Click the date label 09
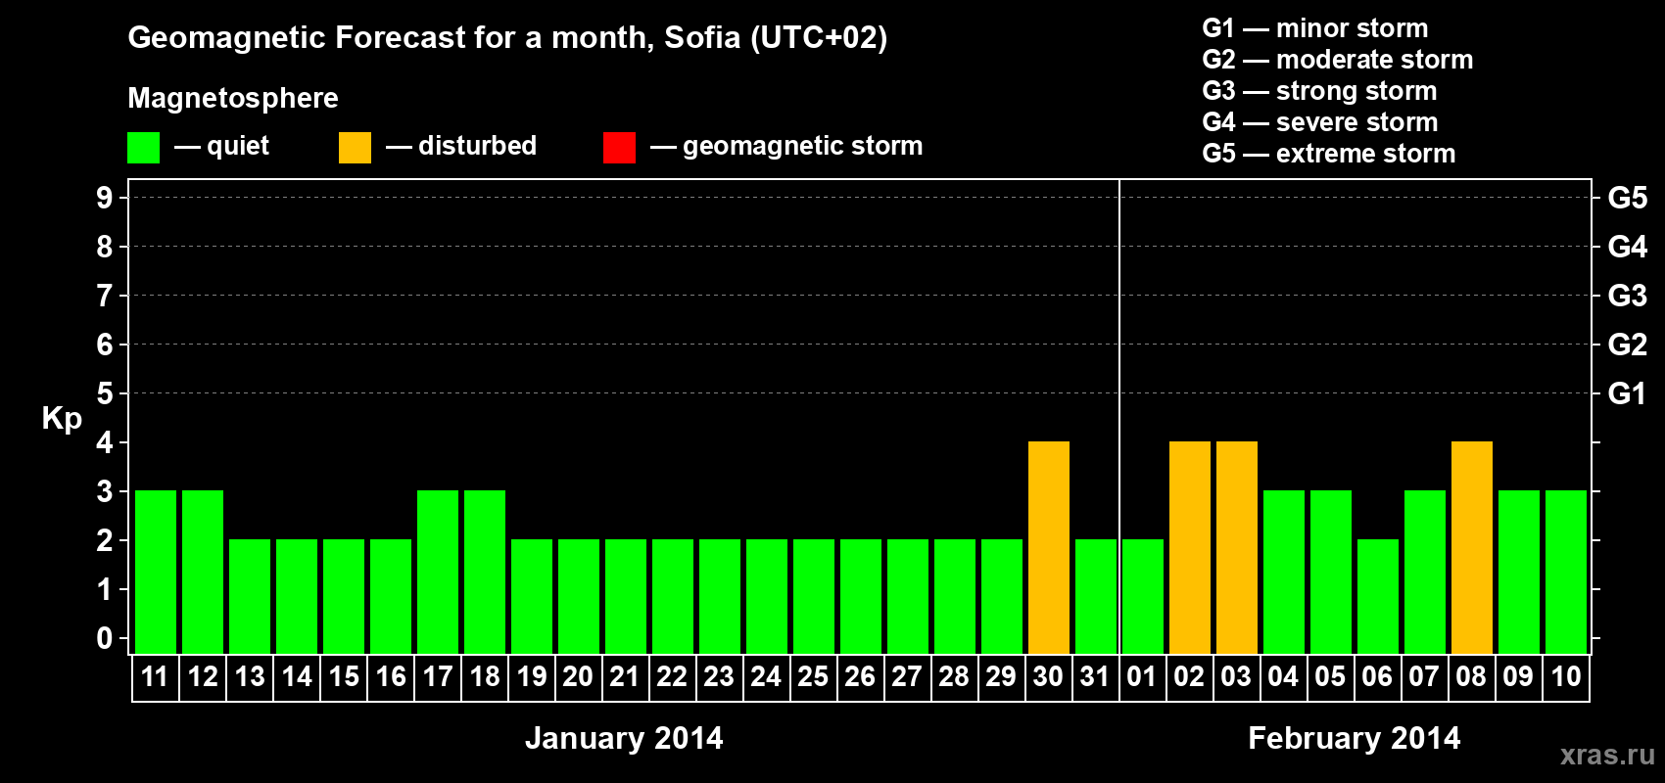 (1518, 676)
